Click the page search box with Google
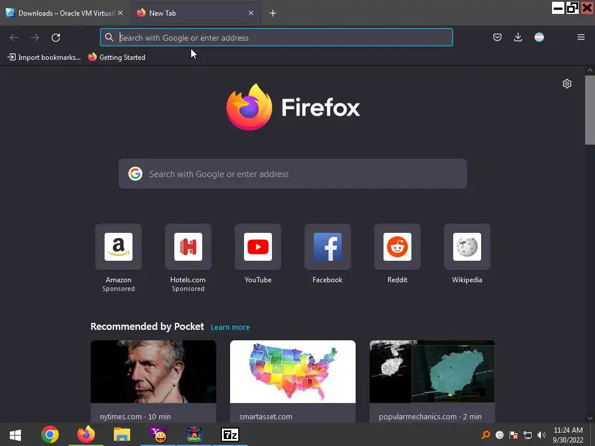Screen dimensions: 595x446 coord(293,174)
